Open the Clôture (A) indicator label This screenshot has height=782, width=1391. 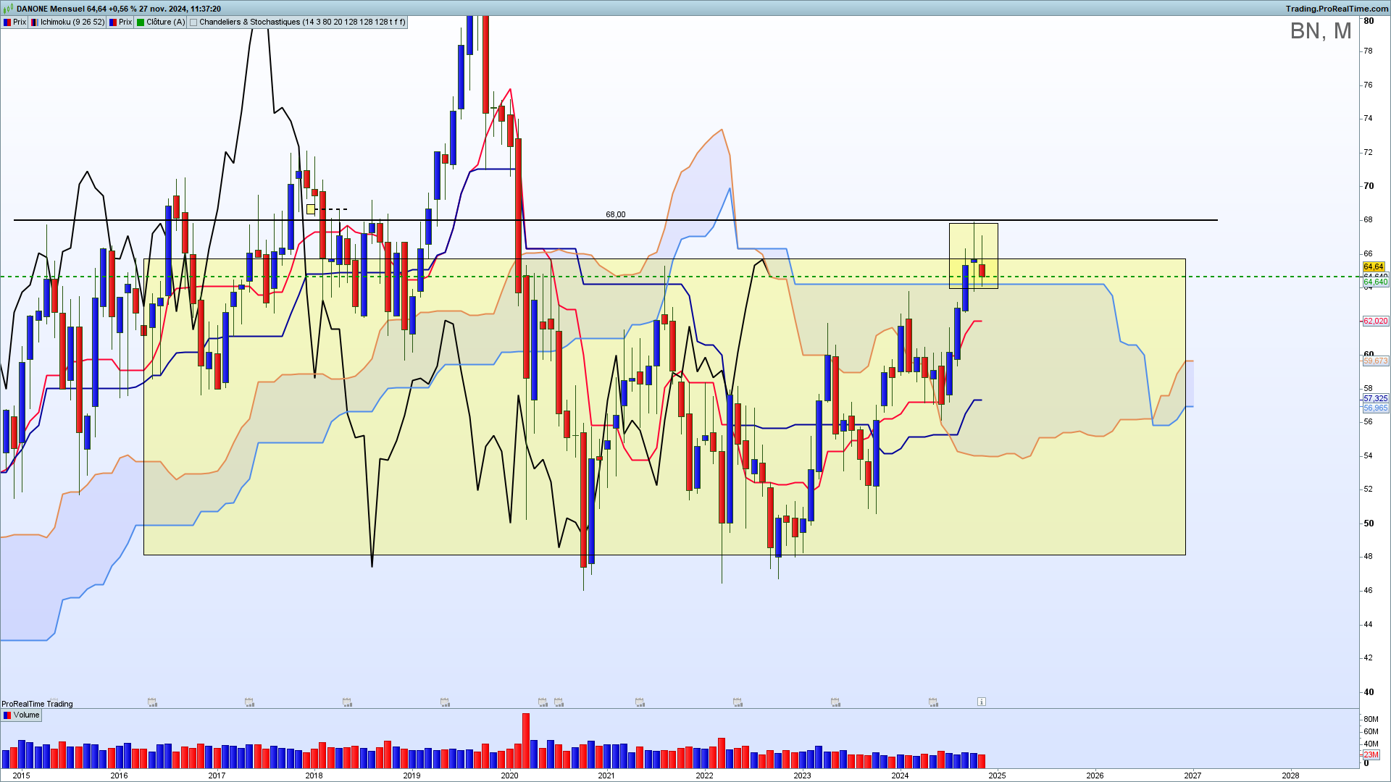pos(166,22)
